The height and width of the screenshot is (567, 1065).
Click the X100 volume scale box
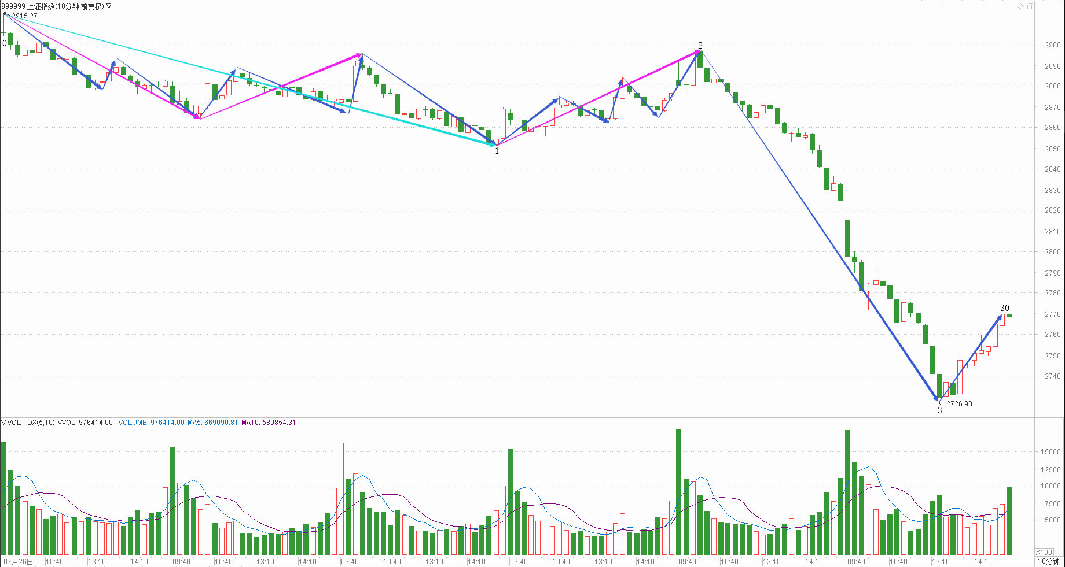[1044, 552]
